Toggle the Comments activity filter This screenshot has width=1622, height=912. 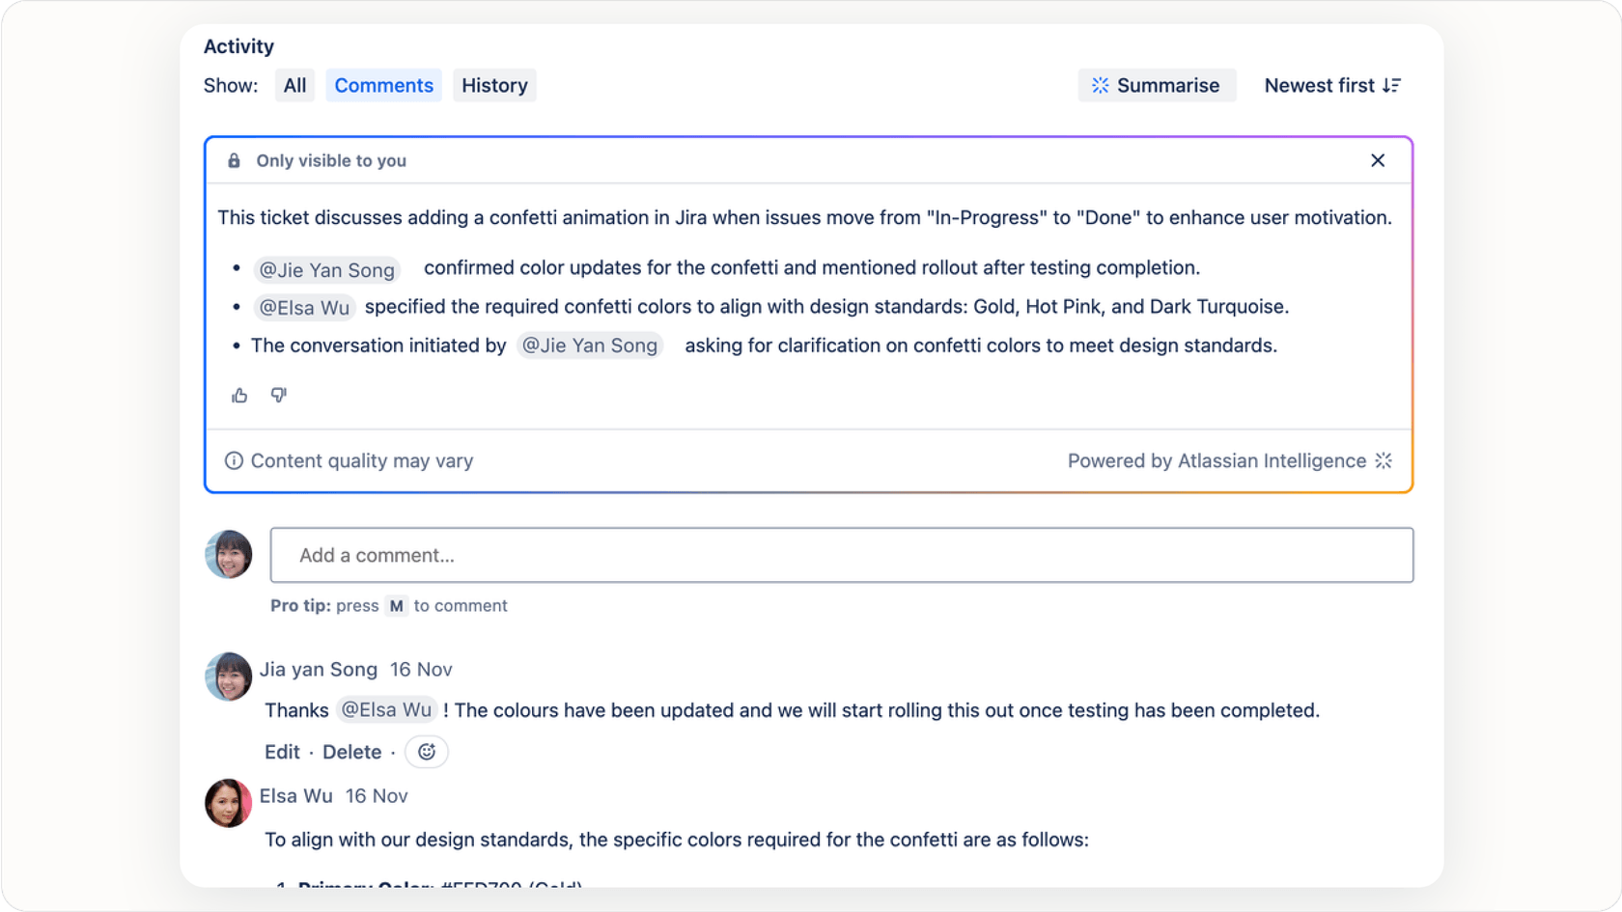[383, 85]
